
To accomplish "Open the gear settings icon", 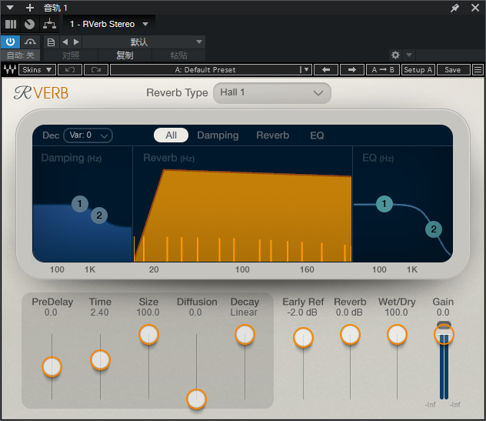I will pyautogui.click(x=395, y=55).
